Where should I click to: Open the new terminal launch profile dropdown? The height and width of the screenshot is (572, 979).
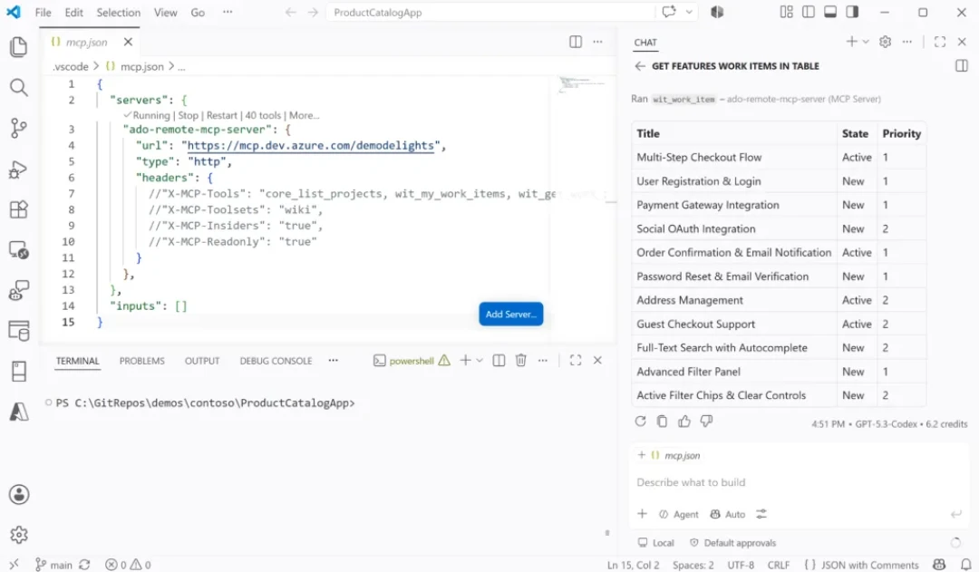tap(480, 360)
